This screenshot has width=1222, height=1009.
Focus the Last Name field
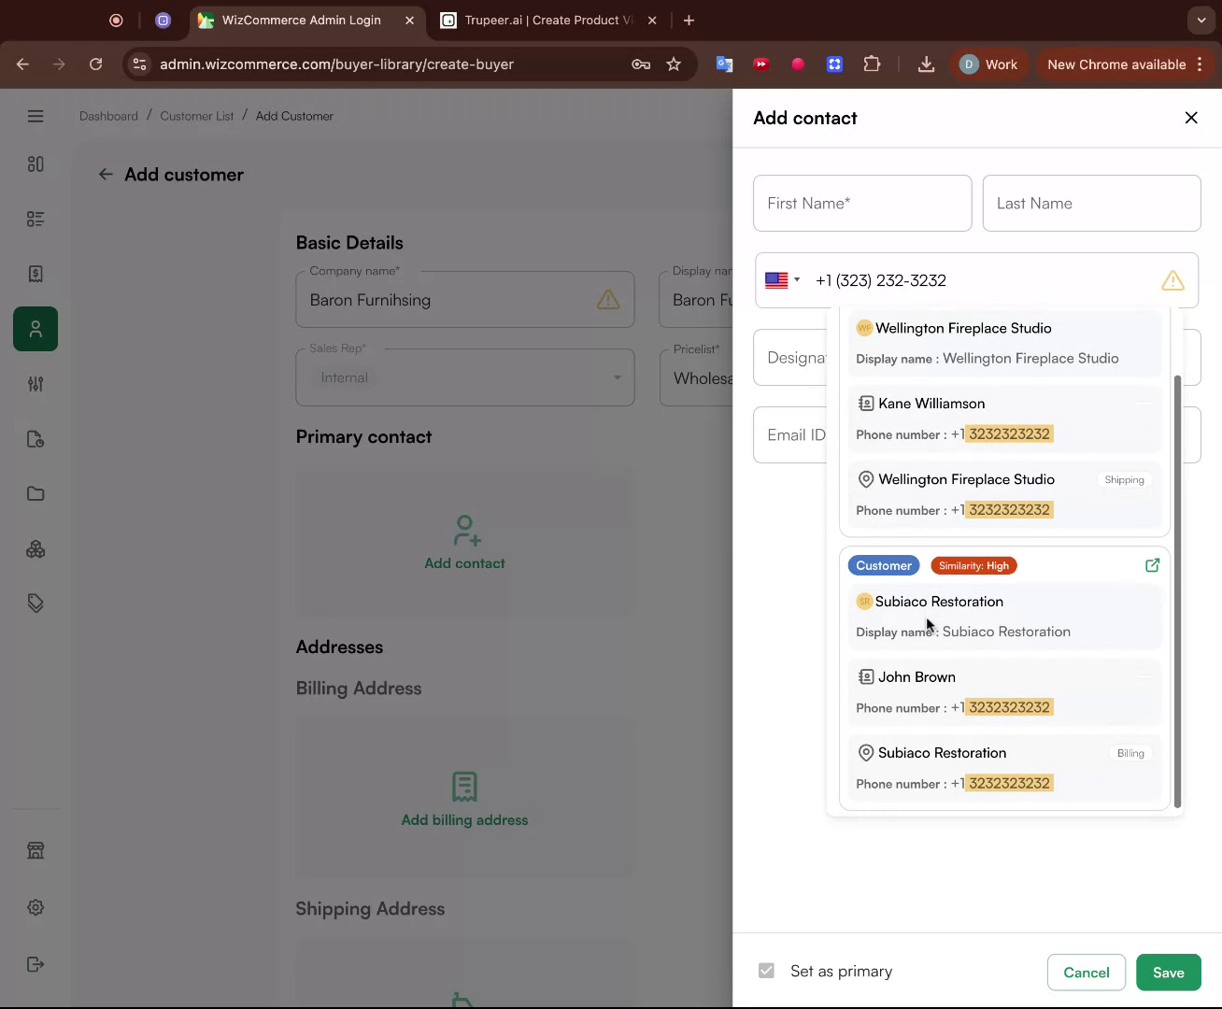point(1091,203)
